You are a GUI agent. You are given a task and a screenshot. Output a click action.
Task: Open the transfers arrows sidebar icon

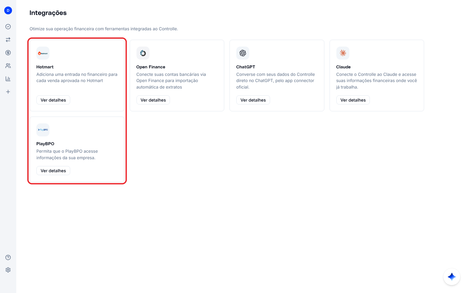(8, 40)
